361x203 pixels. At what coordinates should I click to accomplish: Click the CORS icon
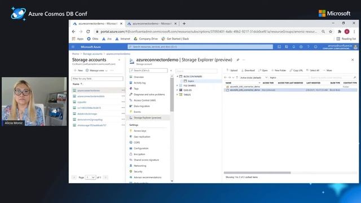(131, 143)
